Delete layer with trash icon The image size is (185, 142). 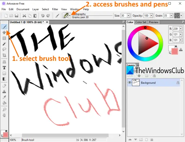pos(152,140)
